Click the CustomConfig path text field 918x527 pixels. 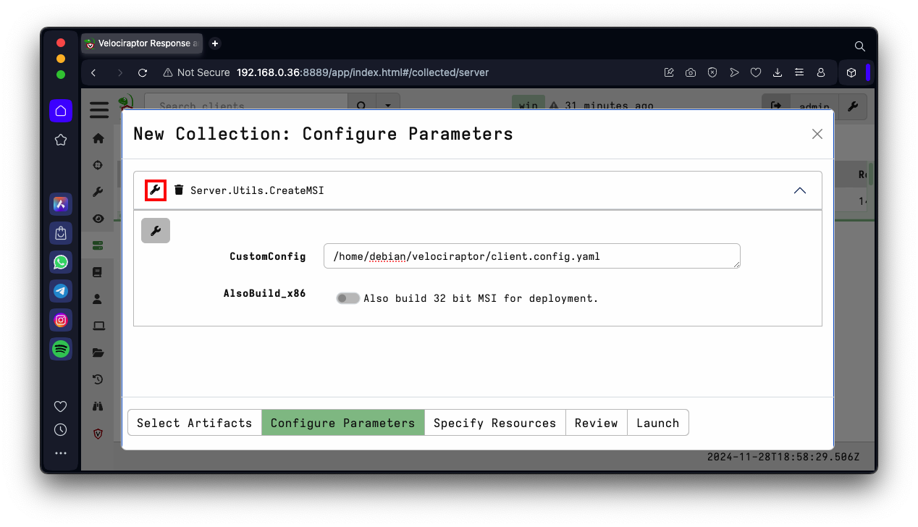pos(531,256)
